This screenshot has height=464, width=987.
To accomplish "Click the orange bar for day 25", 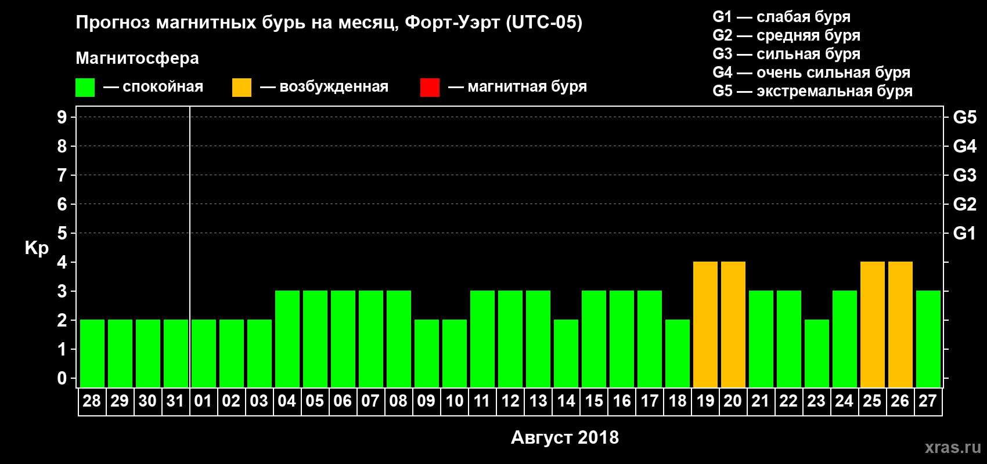I will (x=873, y=324).
